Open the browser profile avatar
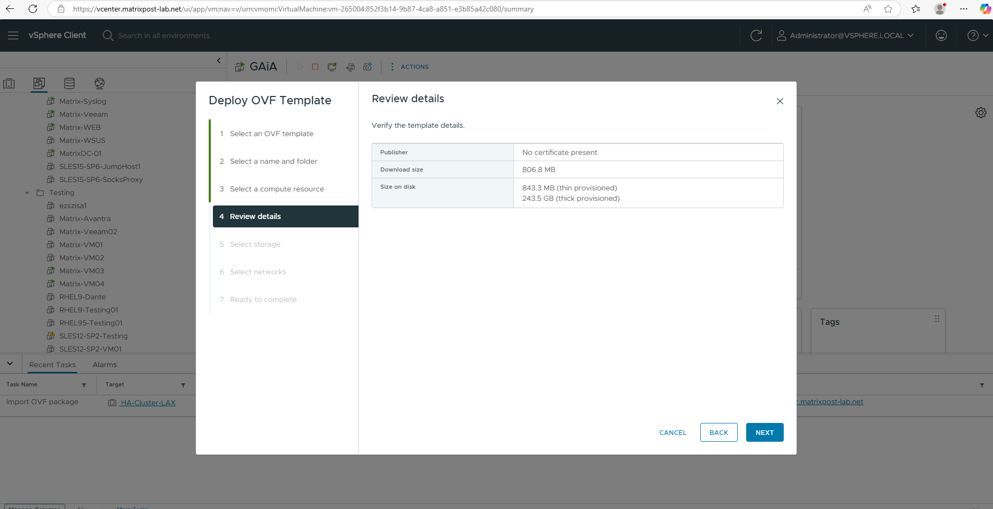The height and width of the screenshot is (509, 993). pyautogui.click(x=940, y=9)
